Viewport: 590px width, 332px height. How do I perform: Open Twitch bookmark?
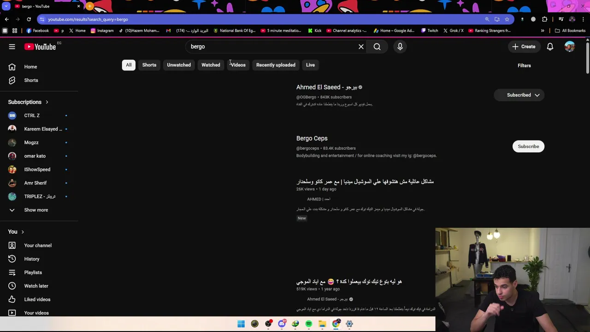(x=429, y=30)
